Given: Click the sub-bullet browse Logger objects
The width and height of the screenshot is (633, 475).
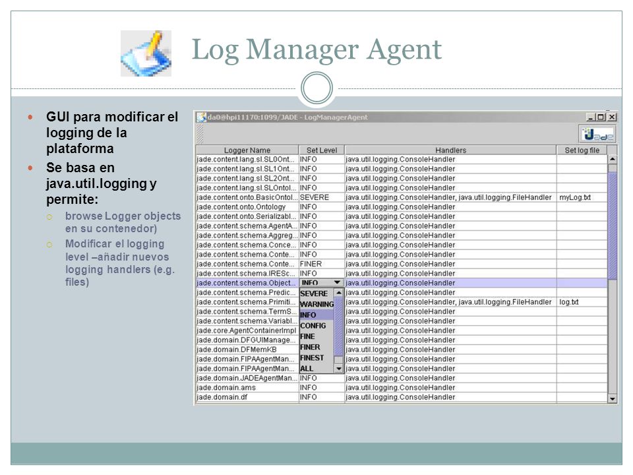Looking at the screenshot, I should point(123,222).
